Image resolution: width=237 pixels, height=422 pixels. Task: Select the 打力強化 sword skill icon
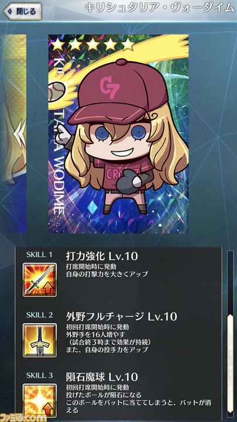40,280
